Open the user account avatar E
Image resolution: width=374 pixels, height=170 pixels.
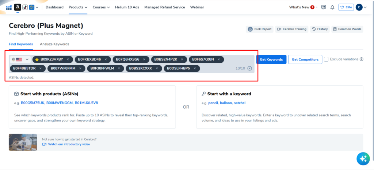(359, 7)
